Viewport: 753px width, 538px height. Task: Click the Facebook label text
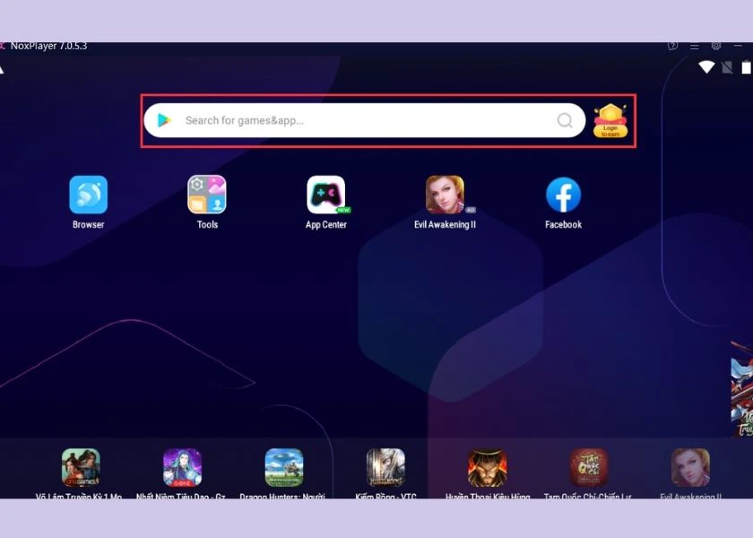point(563,224)
